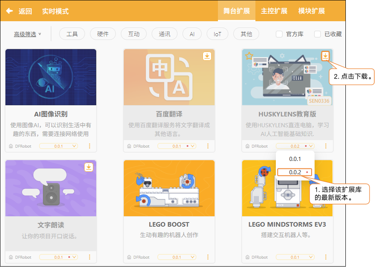Filter extensions by IoT category
This screenshot has height=267, width=375.
click(217, 34)
